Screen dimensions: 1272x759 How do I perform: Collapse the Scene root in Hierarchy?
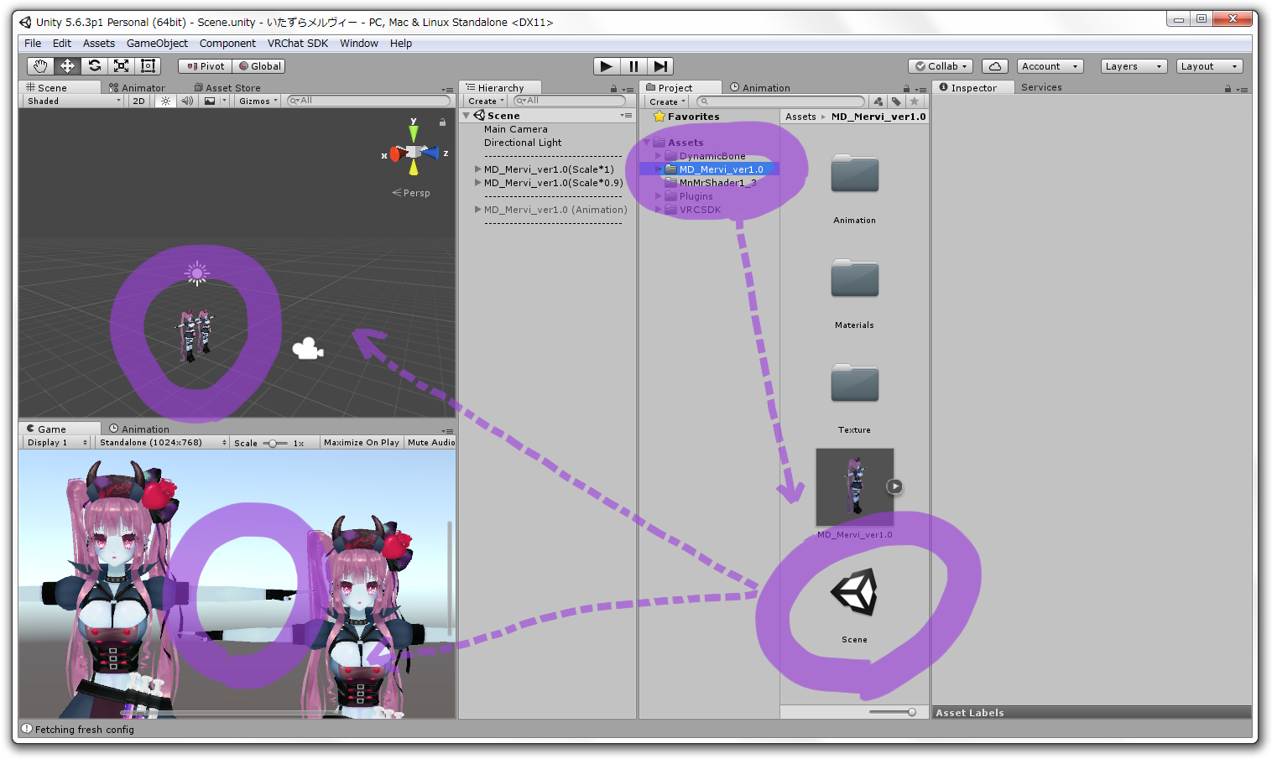click(467, 116)
